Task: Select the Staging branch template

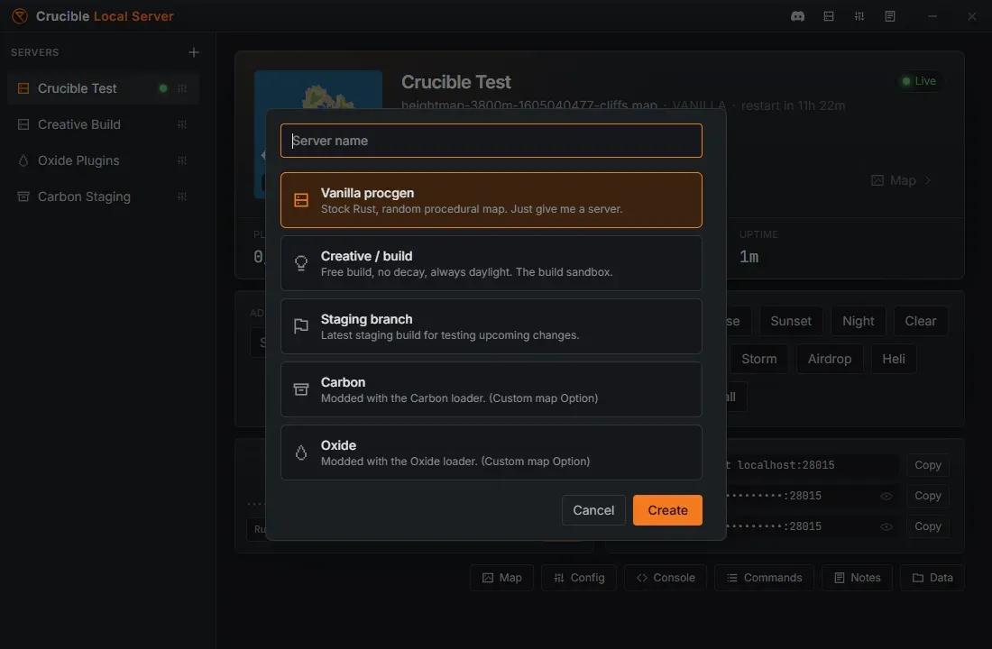Action: (491, 326)
